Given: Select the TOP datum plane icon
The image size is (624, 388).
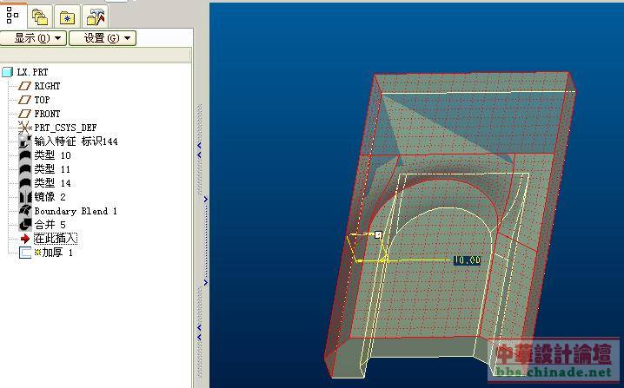Looking at the screenshot, I should click(24, 100).
